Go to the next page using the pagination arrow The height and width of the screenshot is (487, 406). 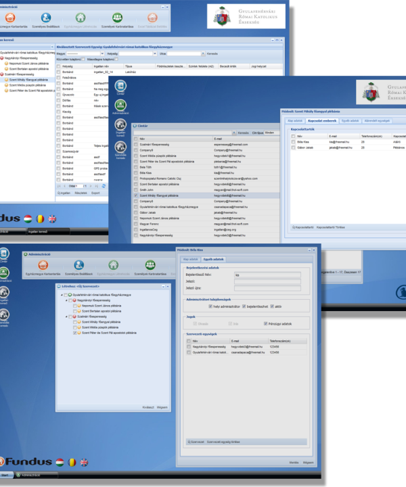click(x=89, y=185)
